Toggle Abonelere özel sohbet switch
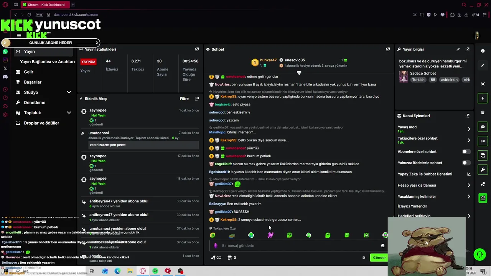The image size is (491, 276). pos(466,152)
